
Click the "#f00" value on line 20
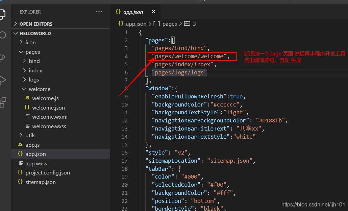click(217, 185)
